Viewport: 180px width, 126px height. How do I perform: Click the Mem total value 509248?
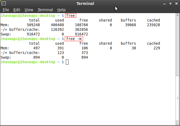point(33,25)
